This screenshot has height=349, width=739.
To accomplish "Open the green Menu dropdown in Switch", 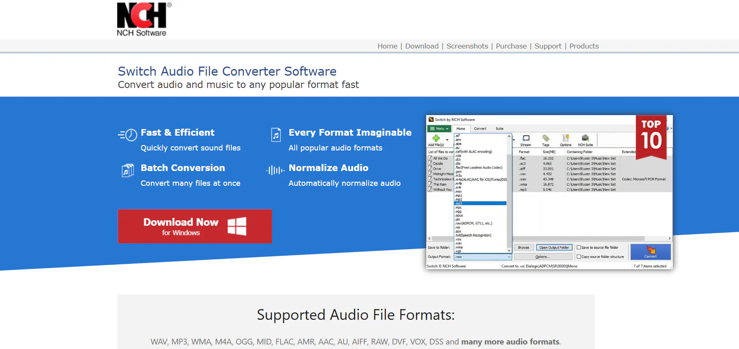I will pyautogui.click(x=439, y=129).
